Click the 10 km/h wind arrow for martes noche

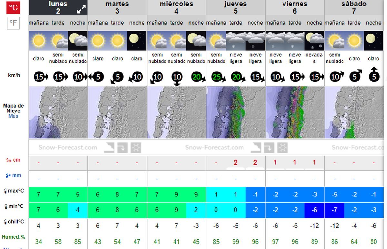click(x=135, y=77)
